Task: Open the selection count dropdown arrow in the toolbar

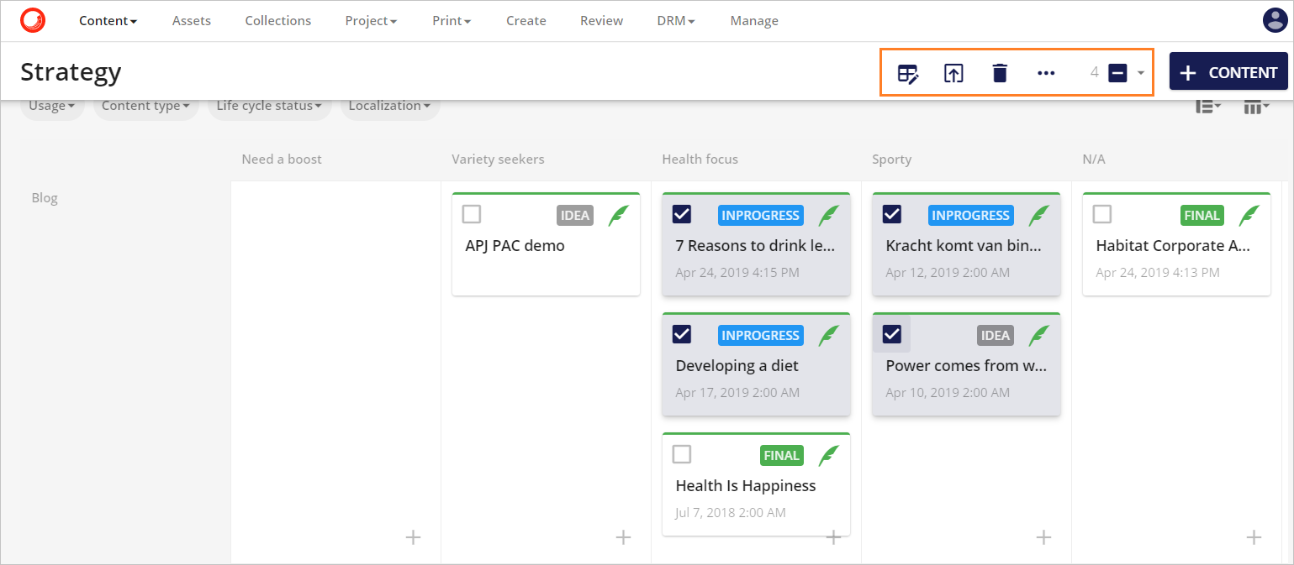Action: (1140, 73)
